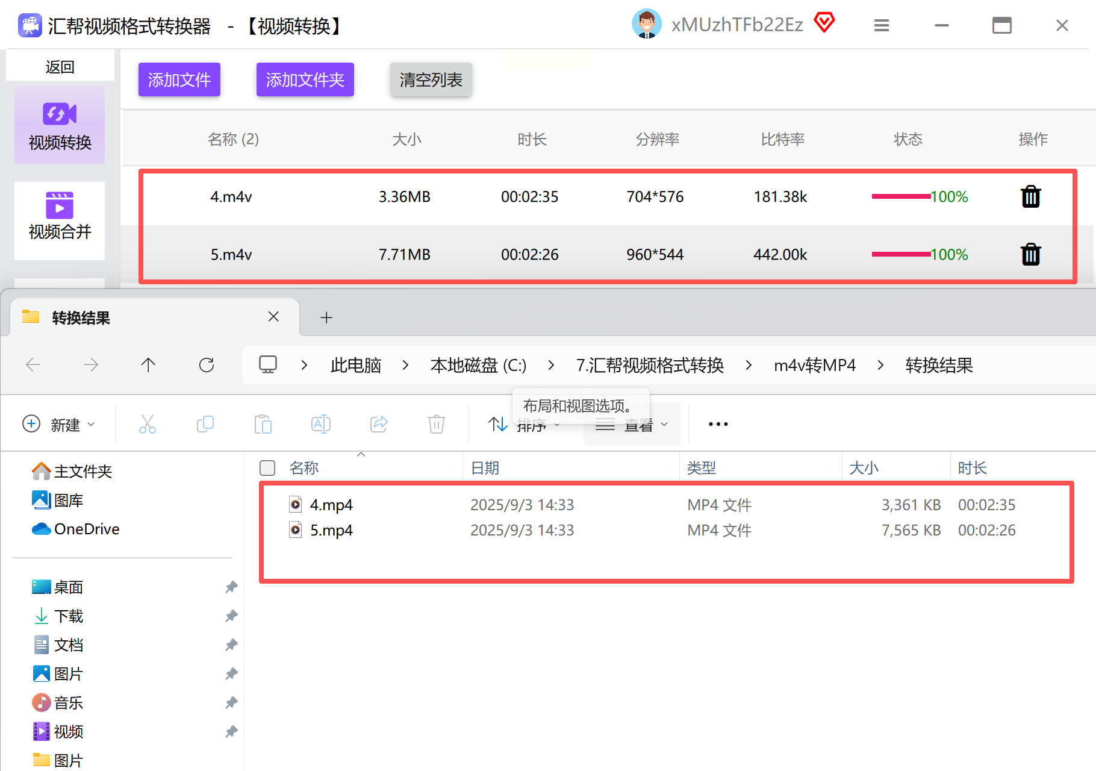Expand chevron after m4v转MP4 in breadcrumb
Viewport: 1096px width, 771px height.
pos(881,365)
